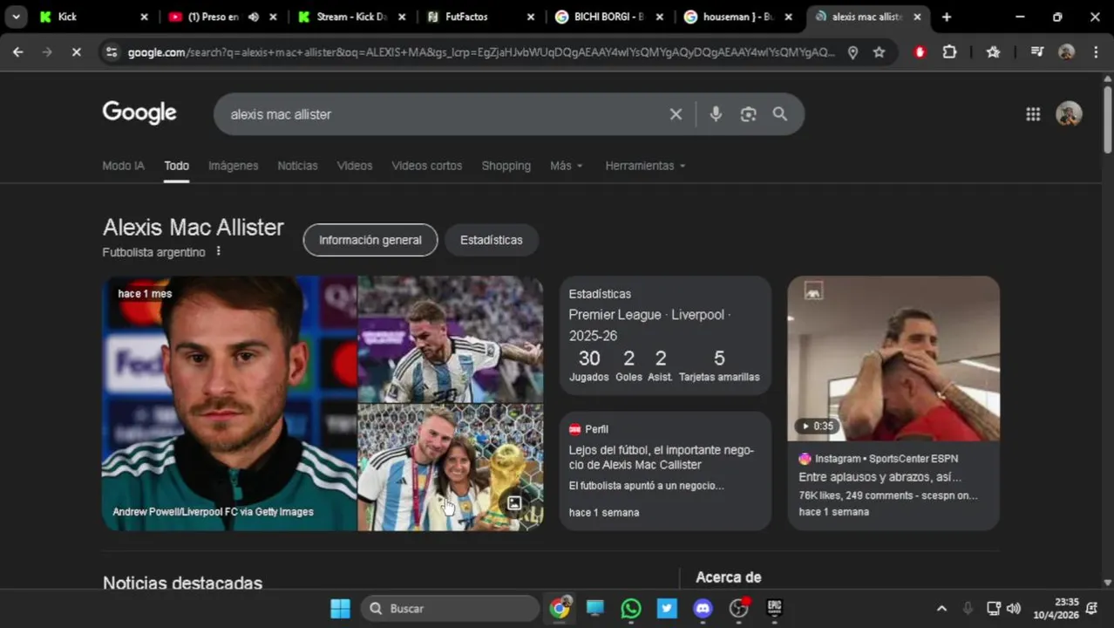Image resolution: width=1114 pixels, height=628 pixels.
Task: Open the tab search dropdown arrow
Action: click(16, 17)
